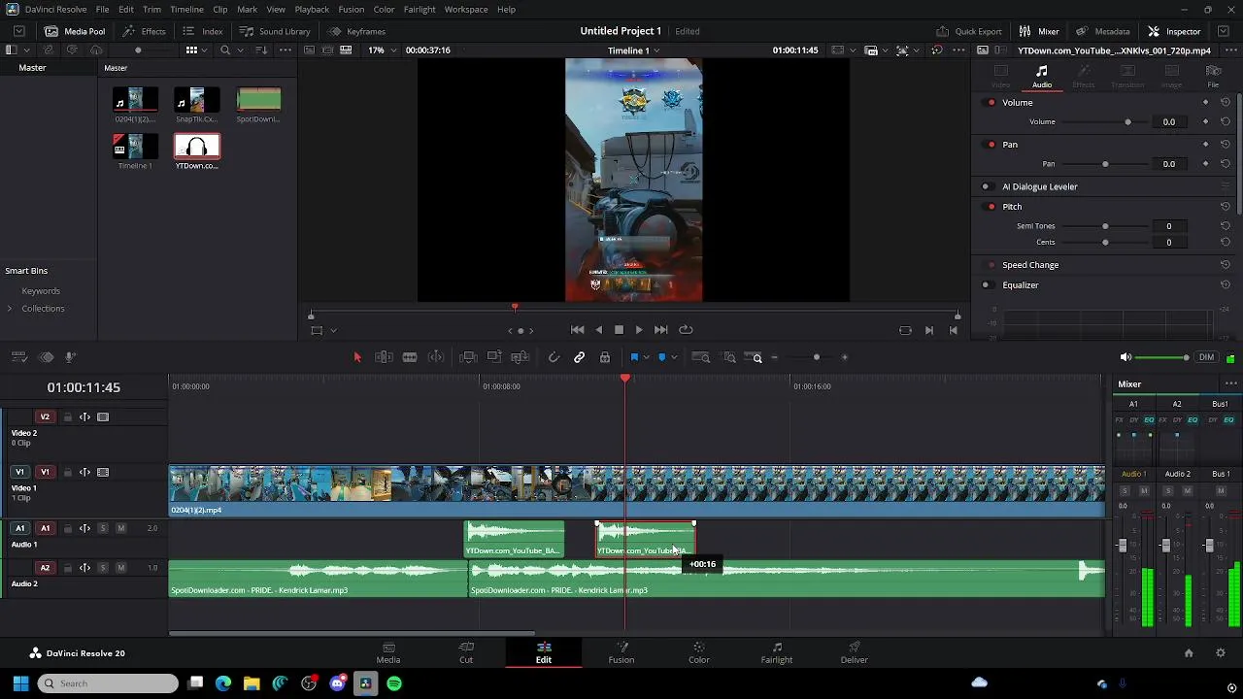
Task: Toggle timeline Snapping magnet icon
Action: click(x=554, y=357)
